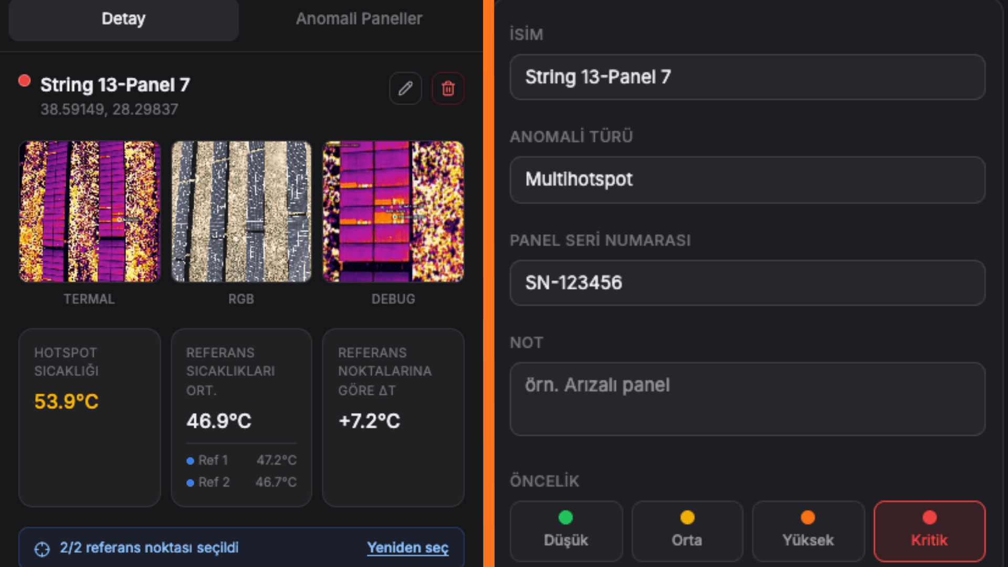This screenshot has height=567, width=1008.
Task: Select Yüksek priority option
Action: pyautogui.click(x=808, y=531)
